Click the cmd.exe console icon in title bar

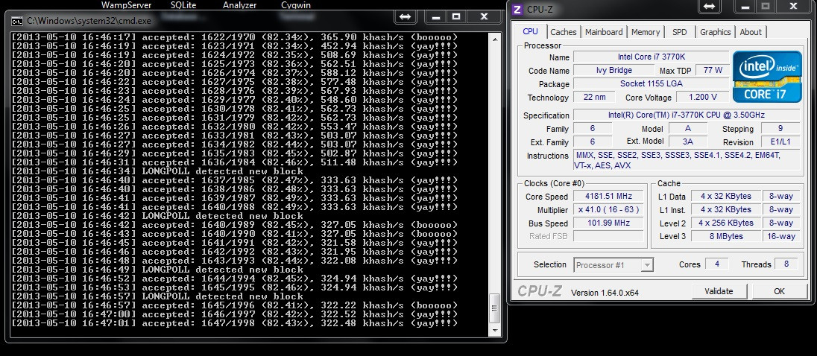pos(17,21)
